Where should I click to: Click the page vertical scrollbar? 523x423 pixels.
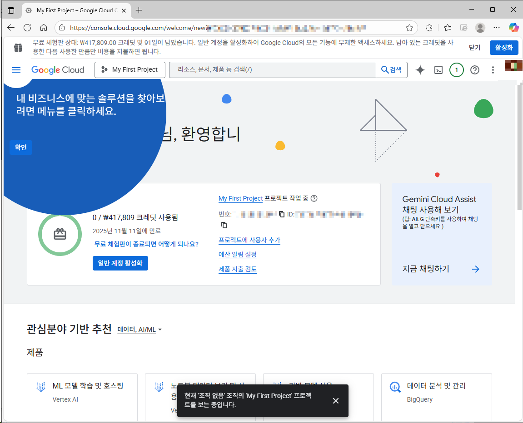[519, 147]
